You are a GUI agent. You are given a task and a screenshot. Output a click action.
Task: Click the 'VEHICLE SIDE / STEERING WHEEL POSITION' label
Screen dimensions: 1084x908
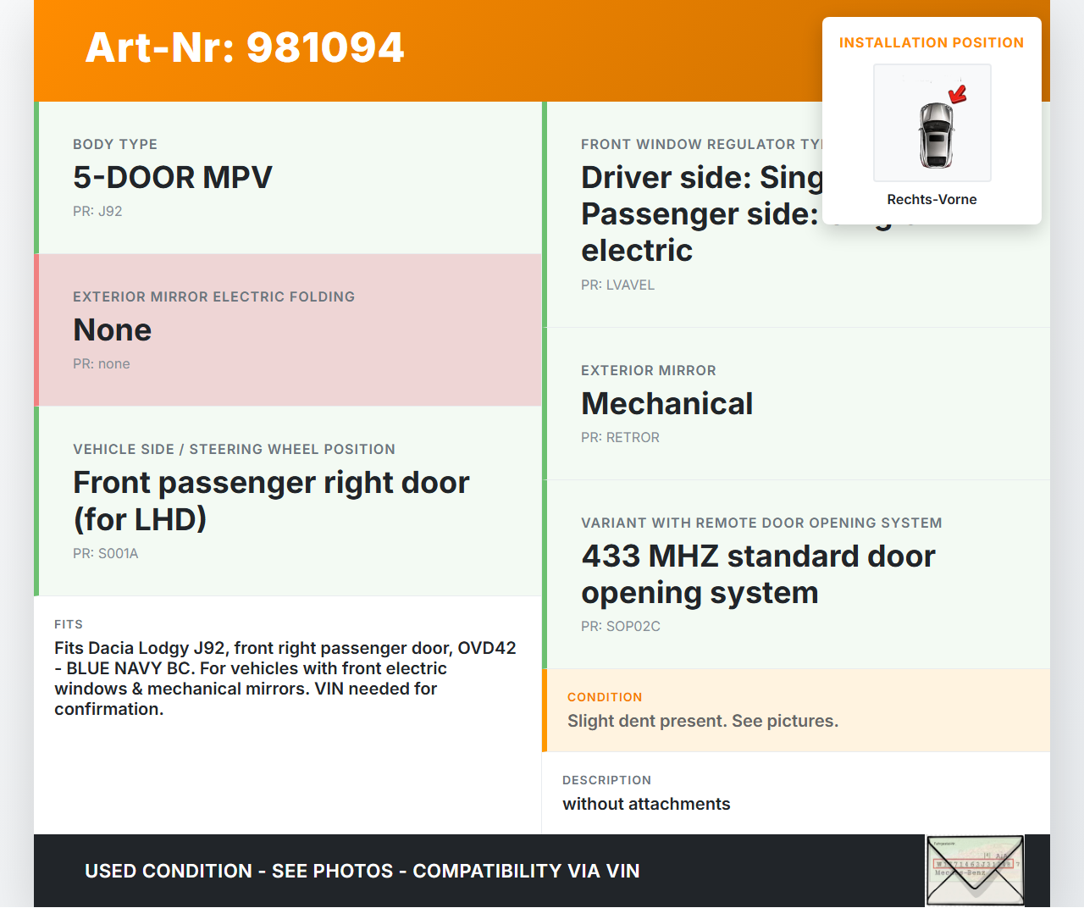(x=235, y=449)
